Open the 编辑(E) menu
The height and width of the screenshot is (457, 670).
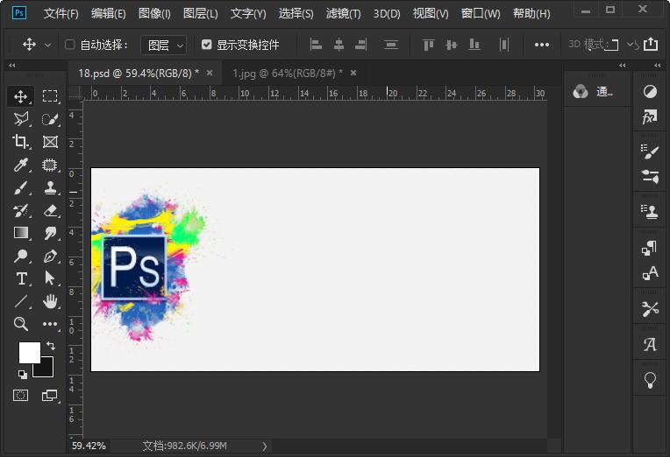pos(109,14)
